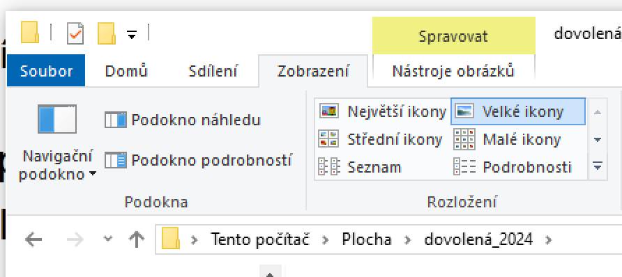Select the Největší ikony layout option
622x277 pixels.
point(383,111)
